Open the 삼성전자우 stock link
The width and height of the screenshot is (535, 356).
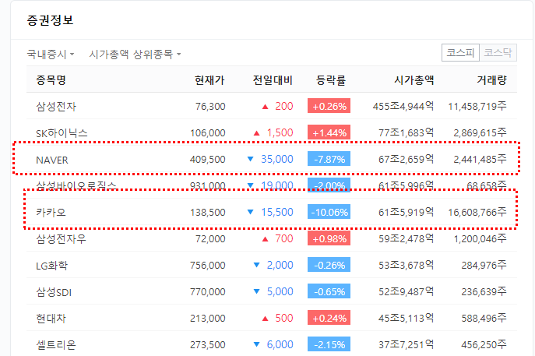pyautogui.click(x=61, y=238)
